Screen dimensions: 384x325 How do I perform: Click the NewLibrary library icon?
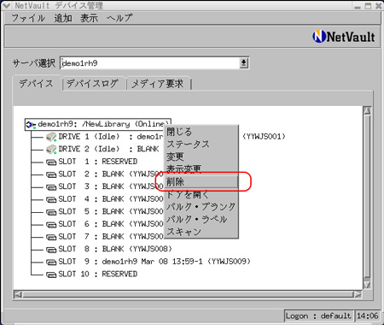[x=31, y=125]
